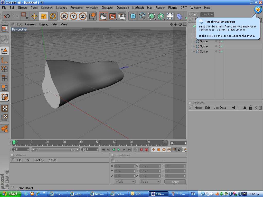Viewport: 263px width, 197px height.
Task: Switch world/object coordinate system icon
Action: pos(92,16)
